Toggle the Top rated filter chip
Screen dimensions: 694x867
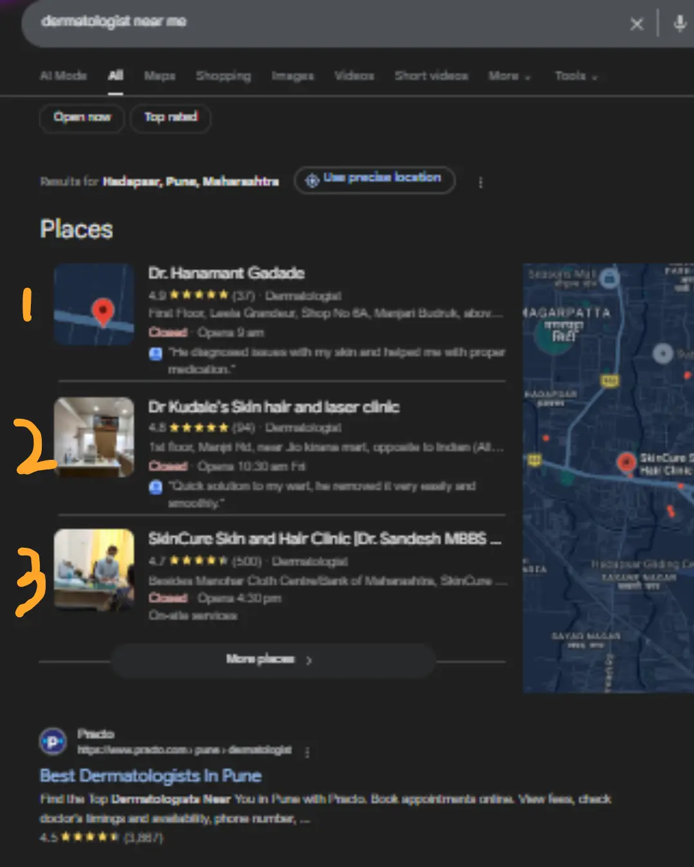(170, 118)
